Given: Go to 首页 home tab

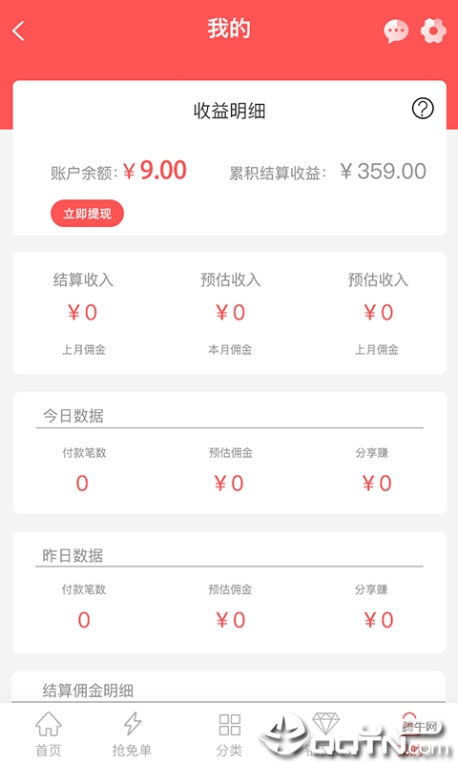Looking at the screenshot, I should coord(49,734).
